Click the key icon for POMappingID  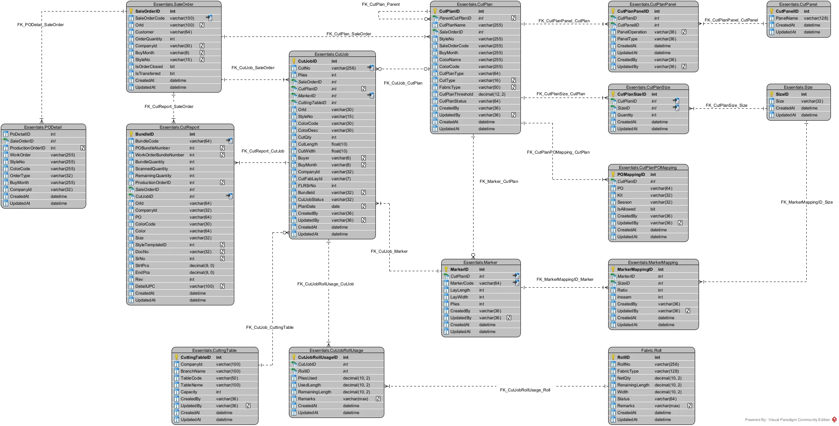tap(613, 174)
